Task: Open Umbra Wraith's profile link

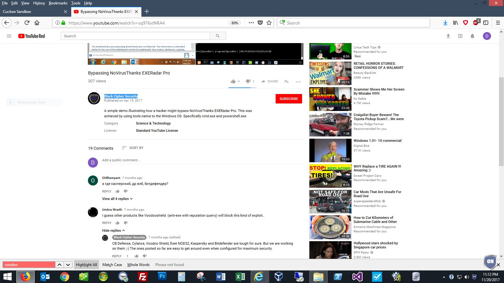Action: 112,210
